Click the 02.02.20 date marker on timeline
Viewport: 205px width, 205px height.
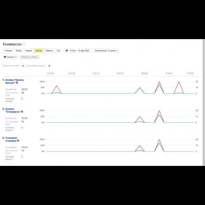144,73
